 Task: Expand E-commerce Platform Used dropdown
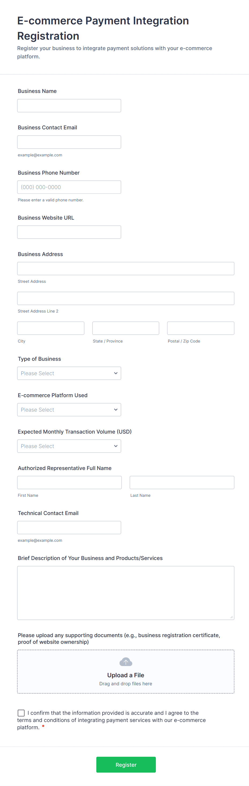pos(69,409)
